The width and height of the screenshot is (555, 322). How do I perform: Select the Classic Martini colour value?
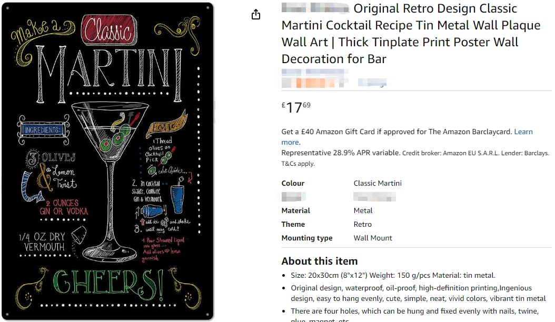point(378,183)
